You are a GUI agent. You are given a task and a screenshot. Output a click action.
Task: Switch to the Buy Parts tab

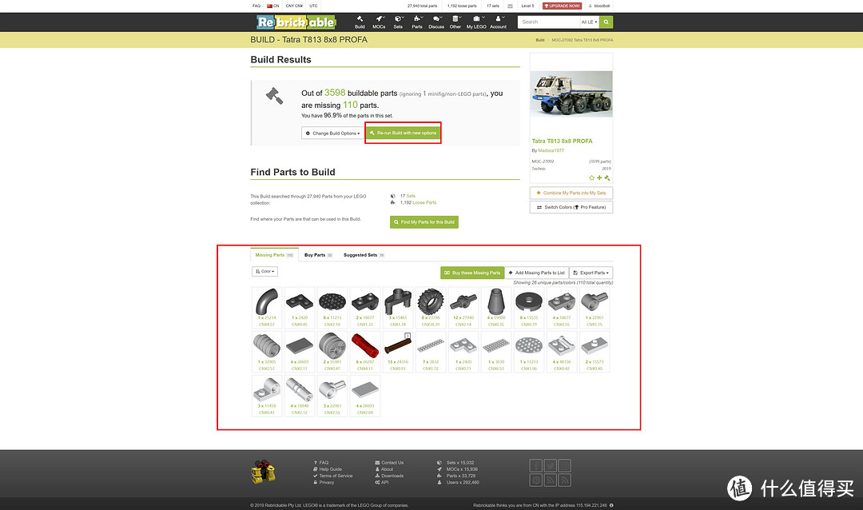[x=318, y=255]
